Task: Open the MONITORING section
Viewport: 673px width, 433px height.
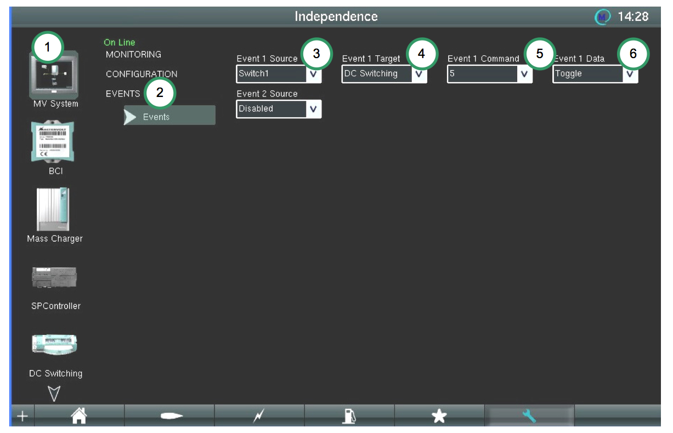Action: click(133, 54)
